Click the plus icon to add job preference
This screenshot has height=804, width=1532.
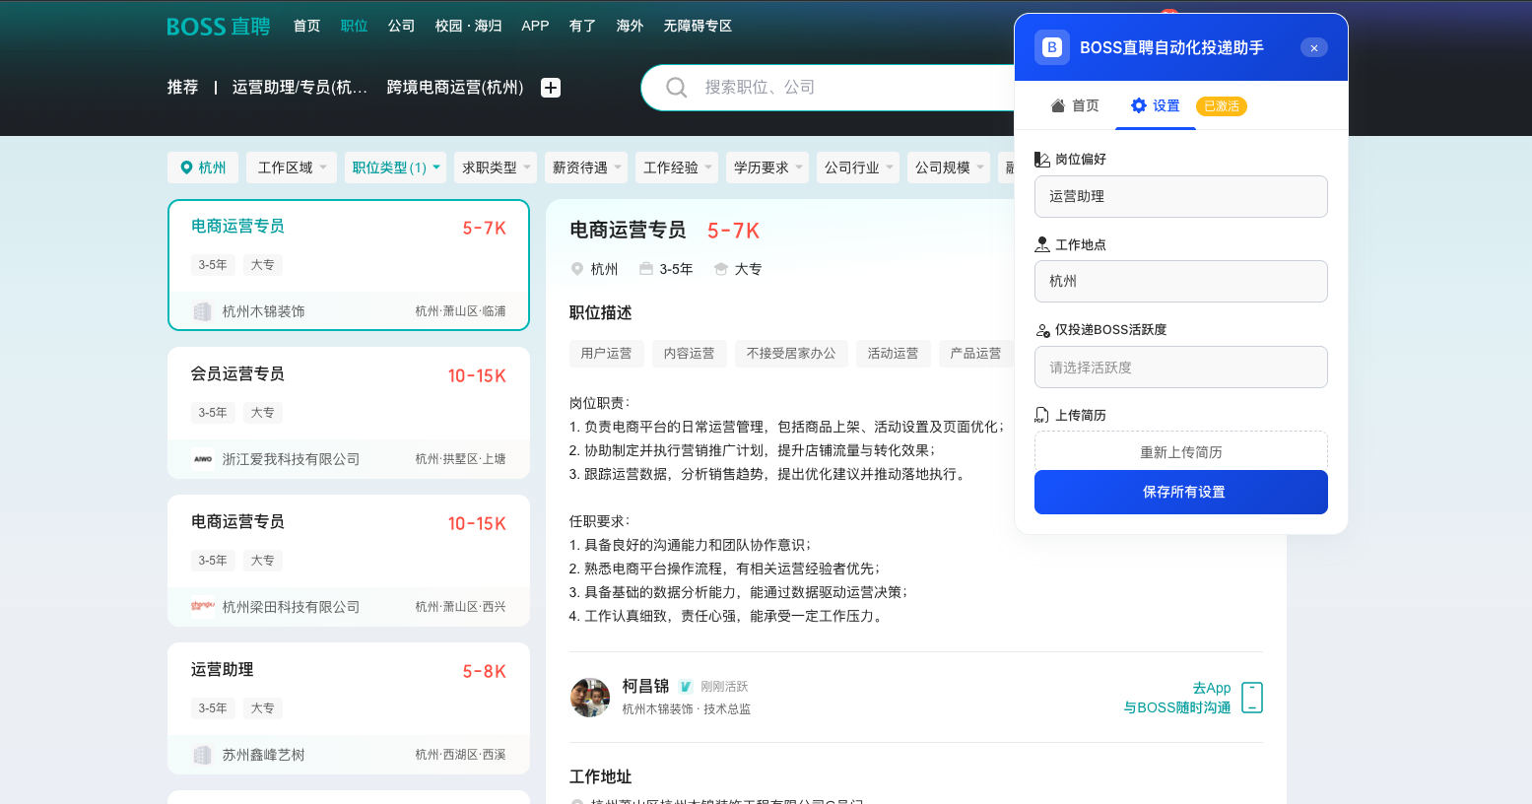click(x=550, y=87)
